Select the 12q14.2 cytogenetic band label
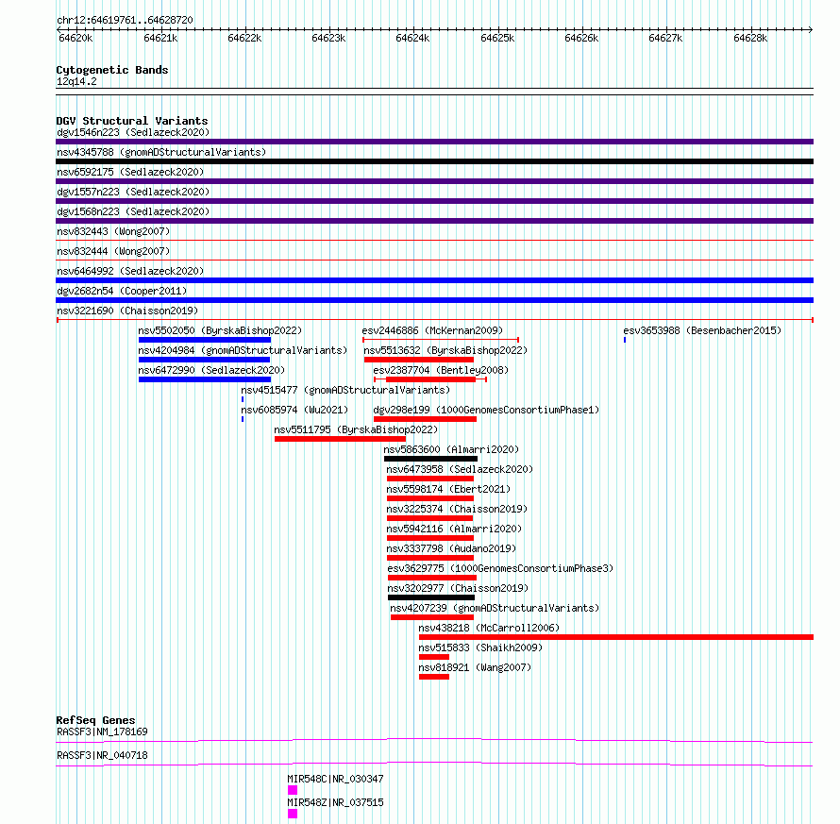Image resolution: width=840 pixels, height=824 pixels. [x=76, y=81]
